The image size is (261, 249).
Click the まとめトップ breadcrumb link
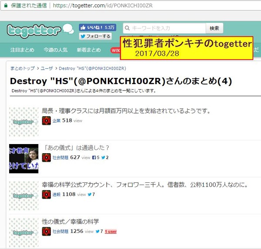tap(23, 68)
